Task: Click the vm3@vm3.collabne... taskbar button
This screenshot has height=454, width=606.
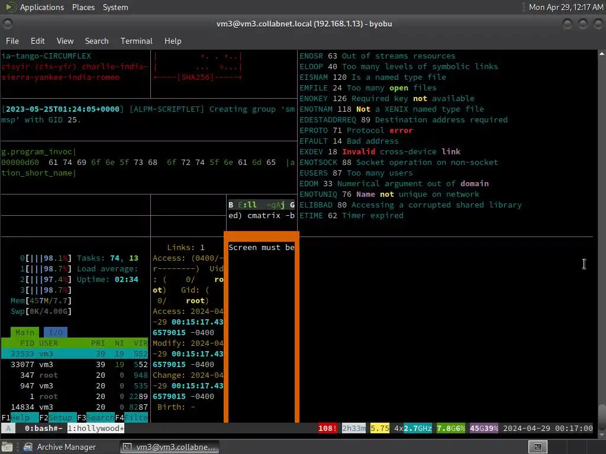Action: click(x=170, y=447)
